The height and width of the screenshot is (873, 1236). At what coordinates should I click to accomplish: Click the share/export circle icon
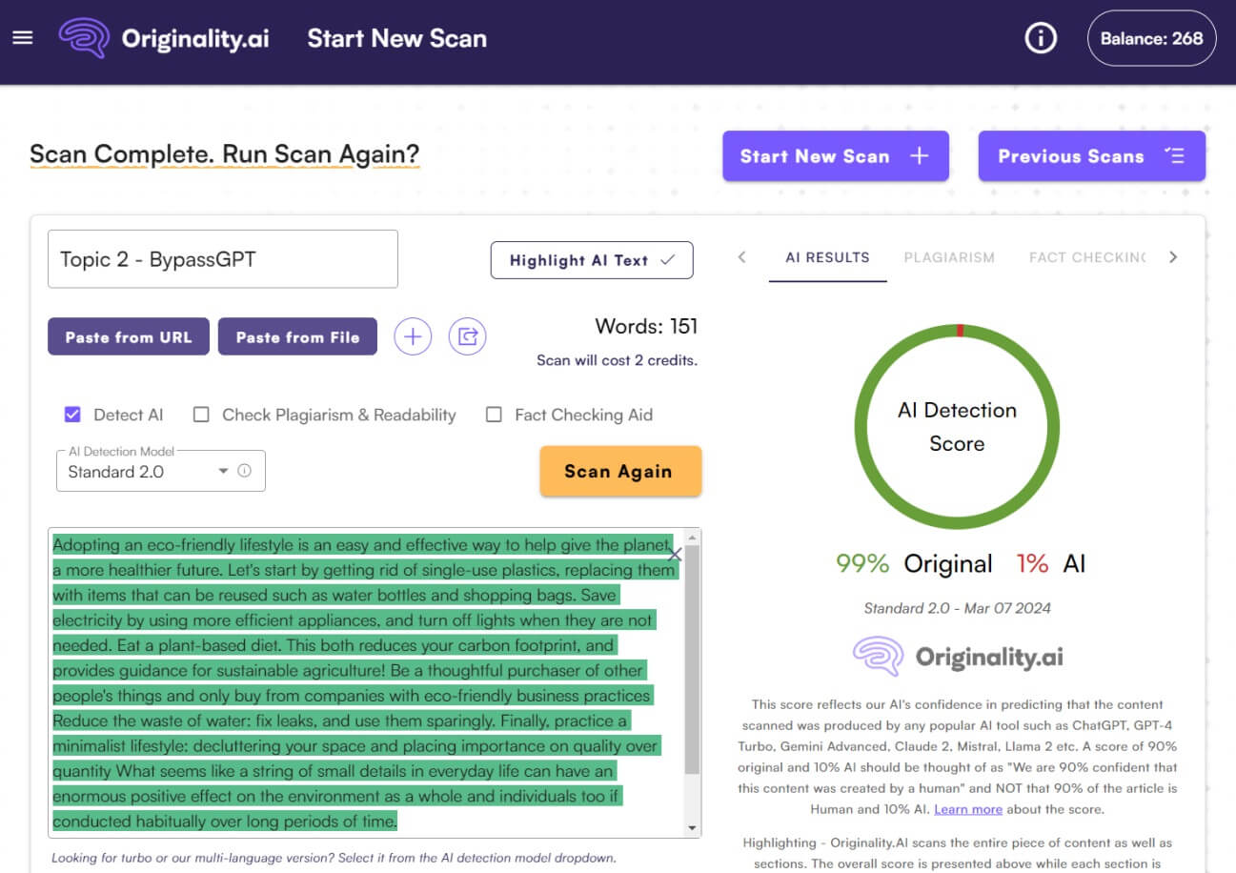click(467, 336)
